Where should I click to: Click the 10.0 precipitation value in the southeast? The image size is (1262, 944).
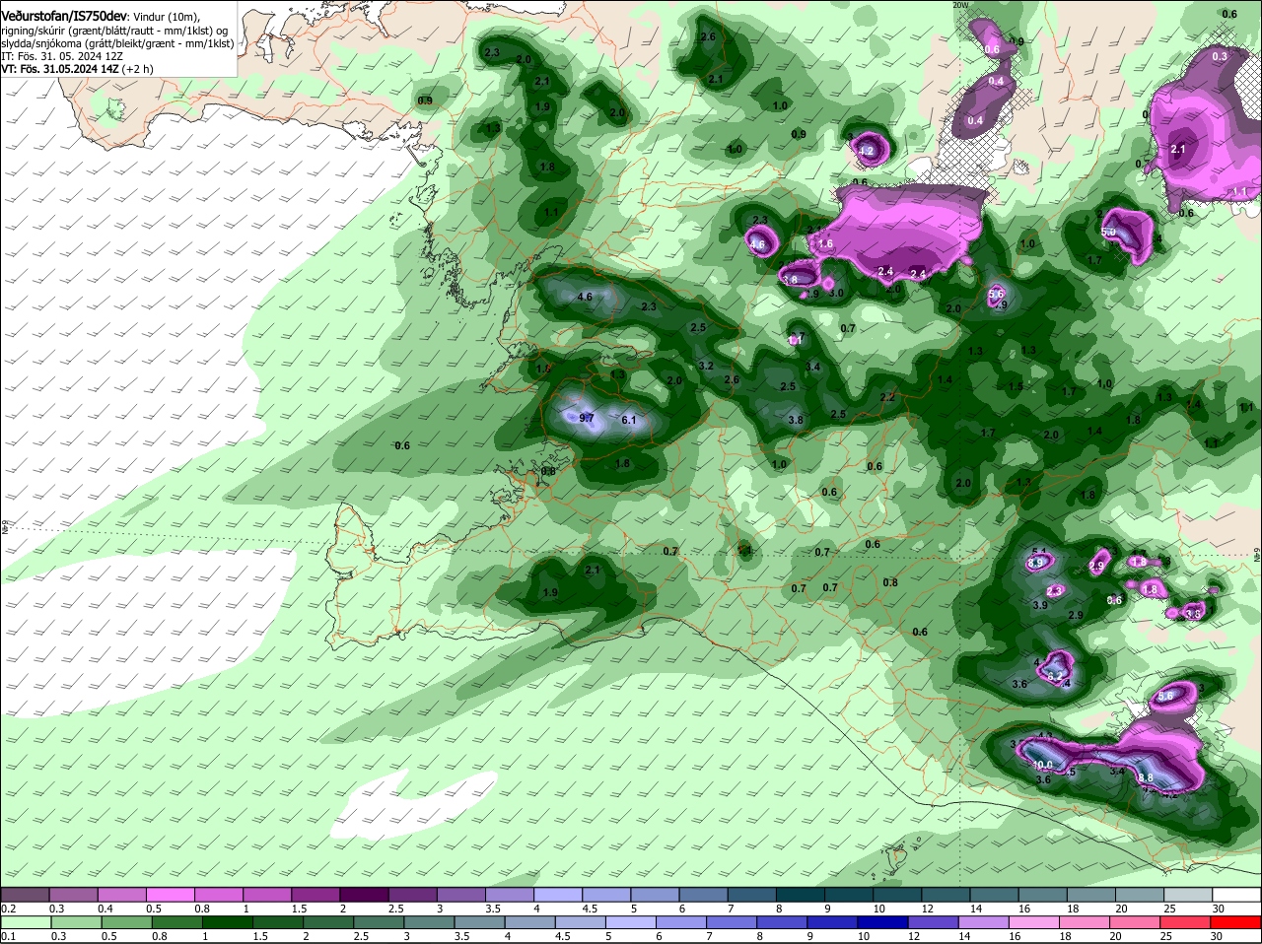pyautogui.click(x=1043, y=765)
